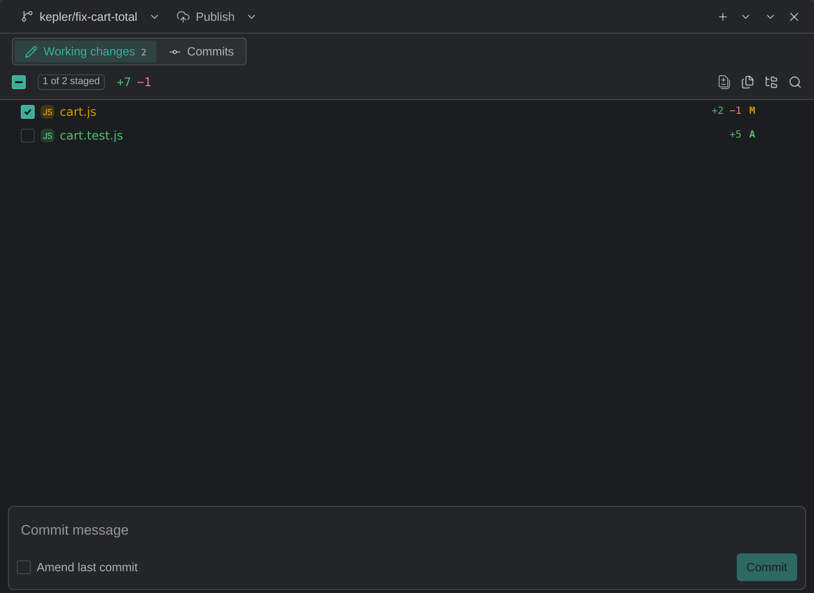Click the M status on cart.js row
814x593 pixels.
[x=752, y=110]
